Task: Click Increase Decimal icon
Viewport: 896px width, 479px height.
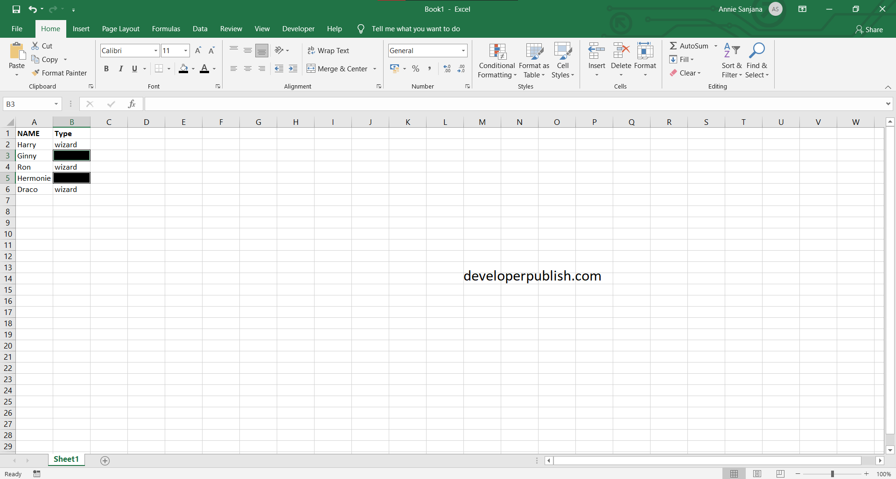Action: point(447,68)
